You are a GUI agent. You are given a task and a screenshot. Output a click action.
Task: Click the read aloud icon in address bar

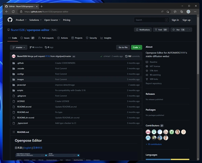point(162,11)
